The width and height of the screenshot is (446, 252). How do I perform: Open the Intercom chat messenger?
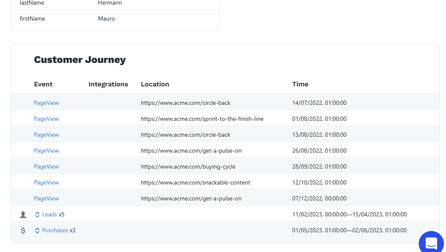click(x=431, y=243)
